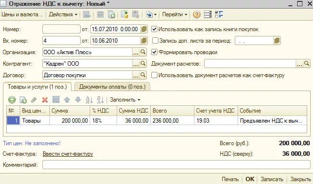The width and height of the screenshot is (313, 184).
Task: Switch to Документы оплаты tab
Action: pos(112,87)
